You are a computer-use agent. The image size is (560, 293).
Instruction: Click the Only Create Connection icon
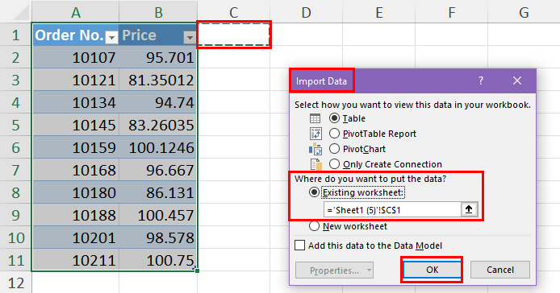[316, 164]
